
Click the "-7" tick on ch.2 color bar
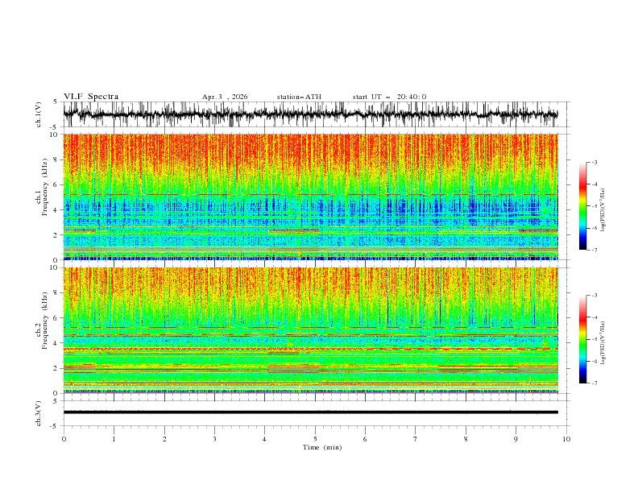tap(594, 383)
